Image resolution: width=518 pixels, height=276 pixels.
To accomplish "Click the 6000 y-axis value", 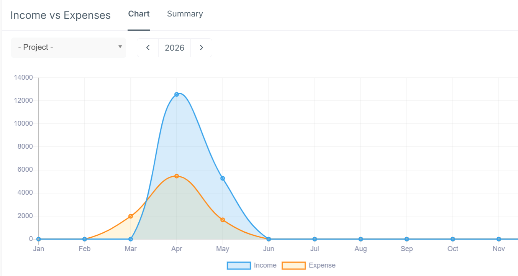I will 25,170.
